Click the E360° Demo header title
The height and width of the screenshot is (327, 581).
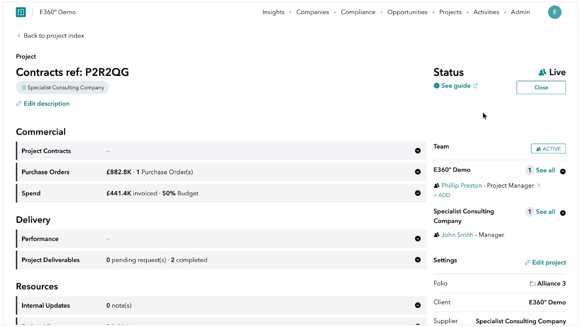coord(58,12)
